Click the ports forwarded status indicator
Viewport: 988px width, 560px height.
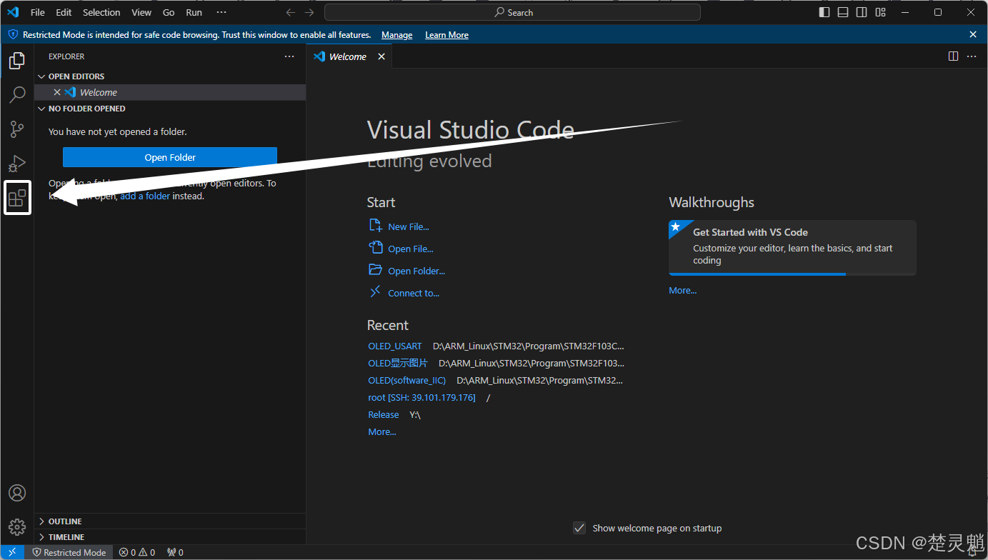(175, 552)
